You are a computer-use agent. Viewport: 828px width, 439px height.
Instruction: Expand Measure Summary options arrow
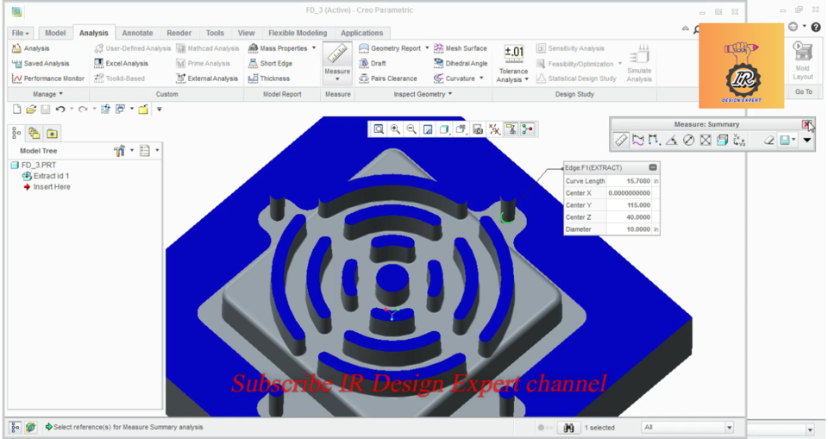coord(807,140)
